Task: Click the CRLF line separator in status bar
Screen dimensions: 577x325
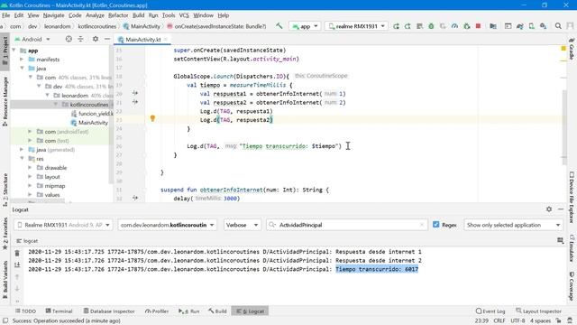Action: click(499, 320)
